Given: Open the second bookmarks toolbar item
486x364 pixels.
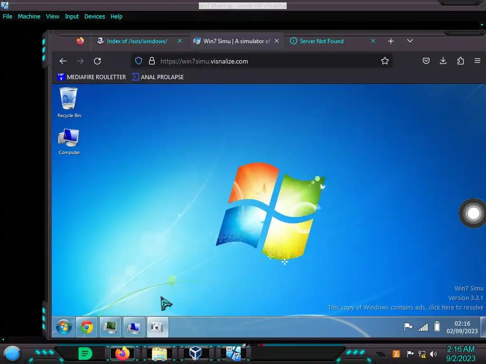Looking at the screenshot, I should click(x=158, y=77).
